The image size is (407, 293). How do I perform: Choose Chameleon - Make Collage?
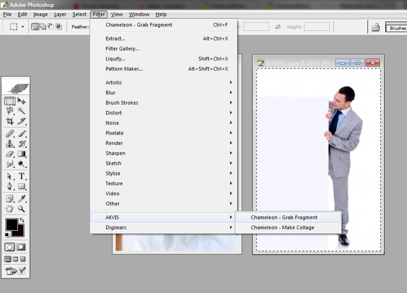click(288, 228)
